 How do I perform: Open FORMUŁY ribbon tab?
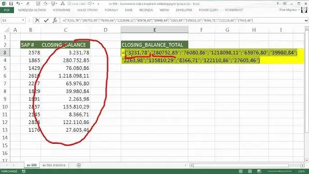[x=111, y=10]
